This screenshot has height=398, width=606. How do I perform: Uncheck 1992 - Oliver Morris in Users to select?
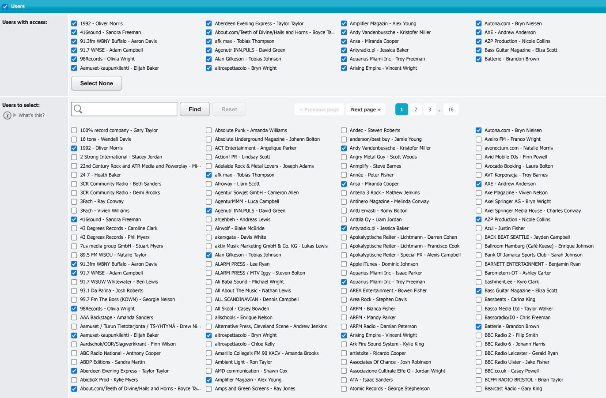74,148
